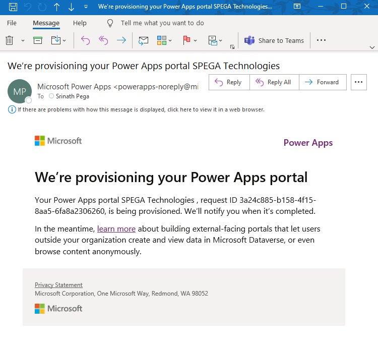Click the 'Tell me what you want to do' box
The image size is (378, 345).
coord(162,23)
